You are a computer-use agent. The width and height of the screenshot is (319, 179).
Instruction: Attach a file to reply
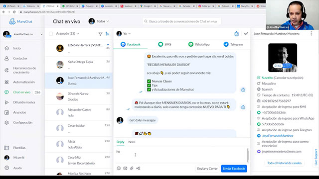(x=132, y=168)
